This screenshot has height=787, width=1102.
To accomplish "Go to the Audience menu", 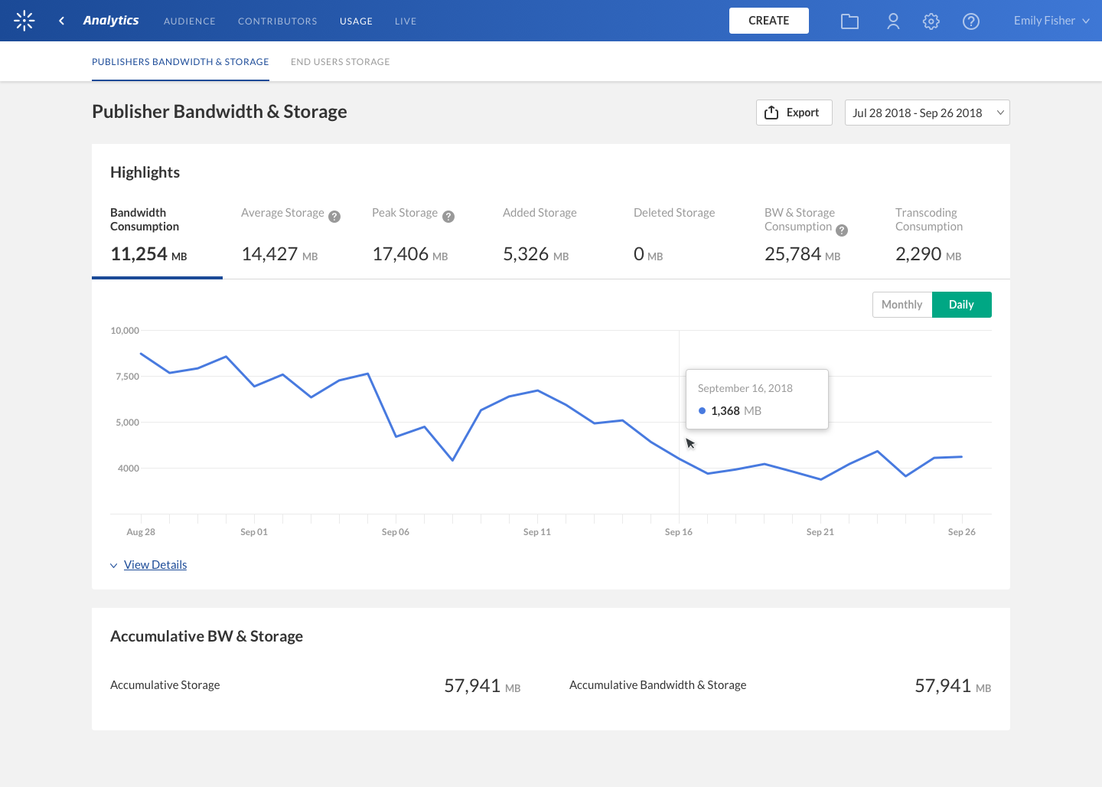I will pos(189,21).
